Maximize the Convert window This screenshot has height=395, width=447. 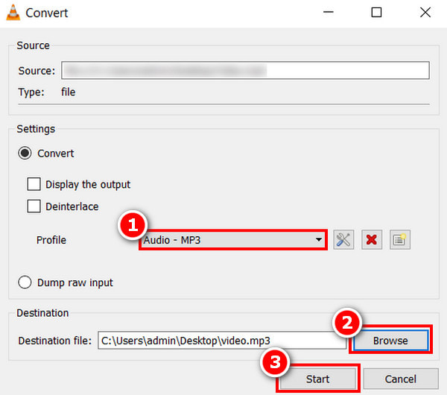[376, 13]
